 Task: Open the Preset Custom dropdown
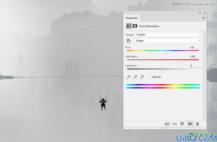[167, 34]
